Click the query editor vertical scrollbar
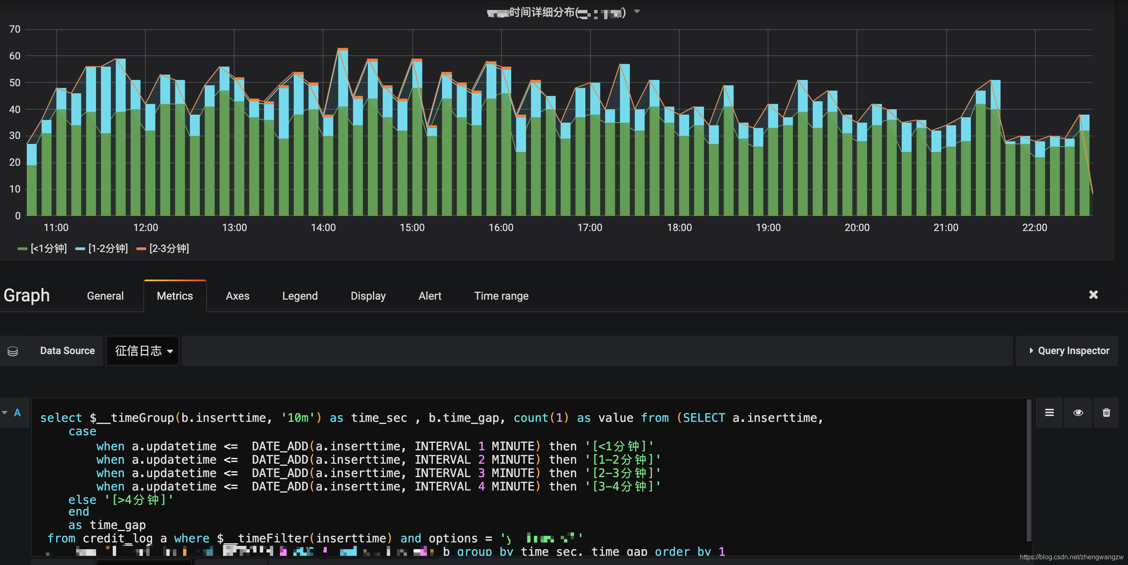 (1029, 470)
